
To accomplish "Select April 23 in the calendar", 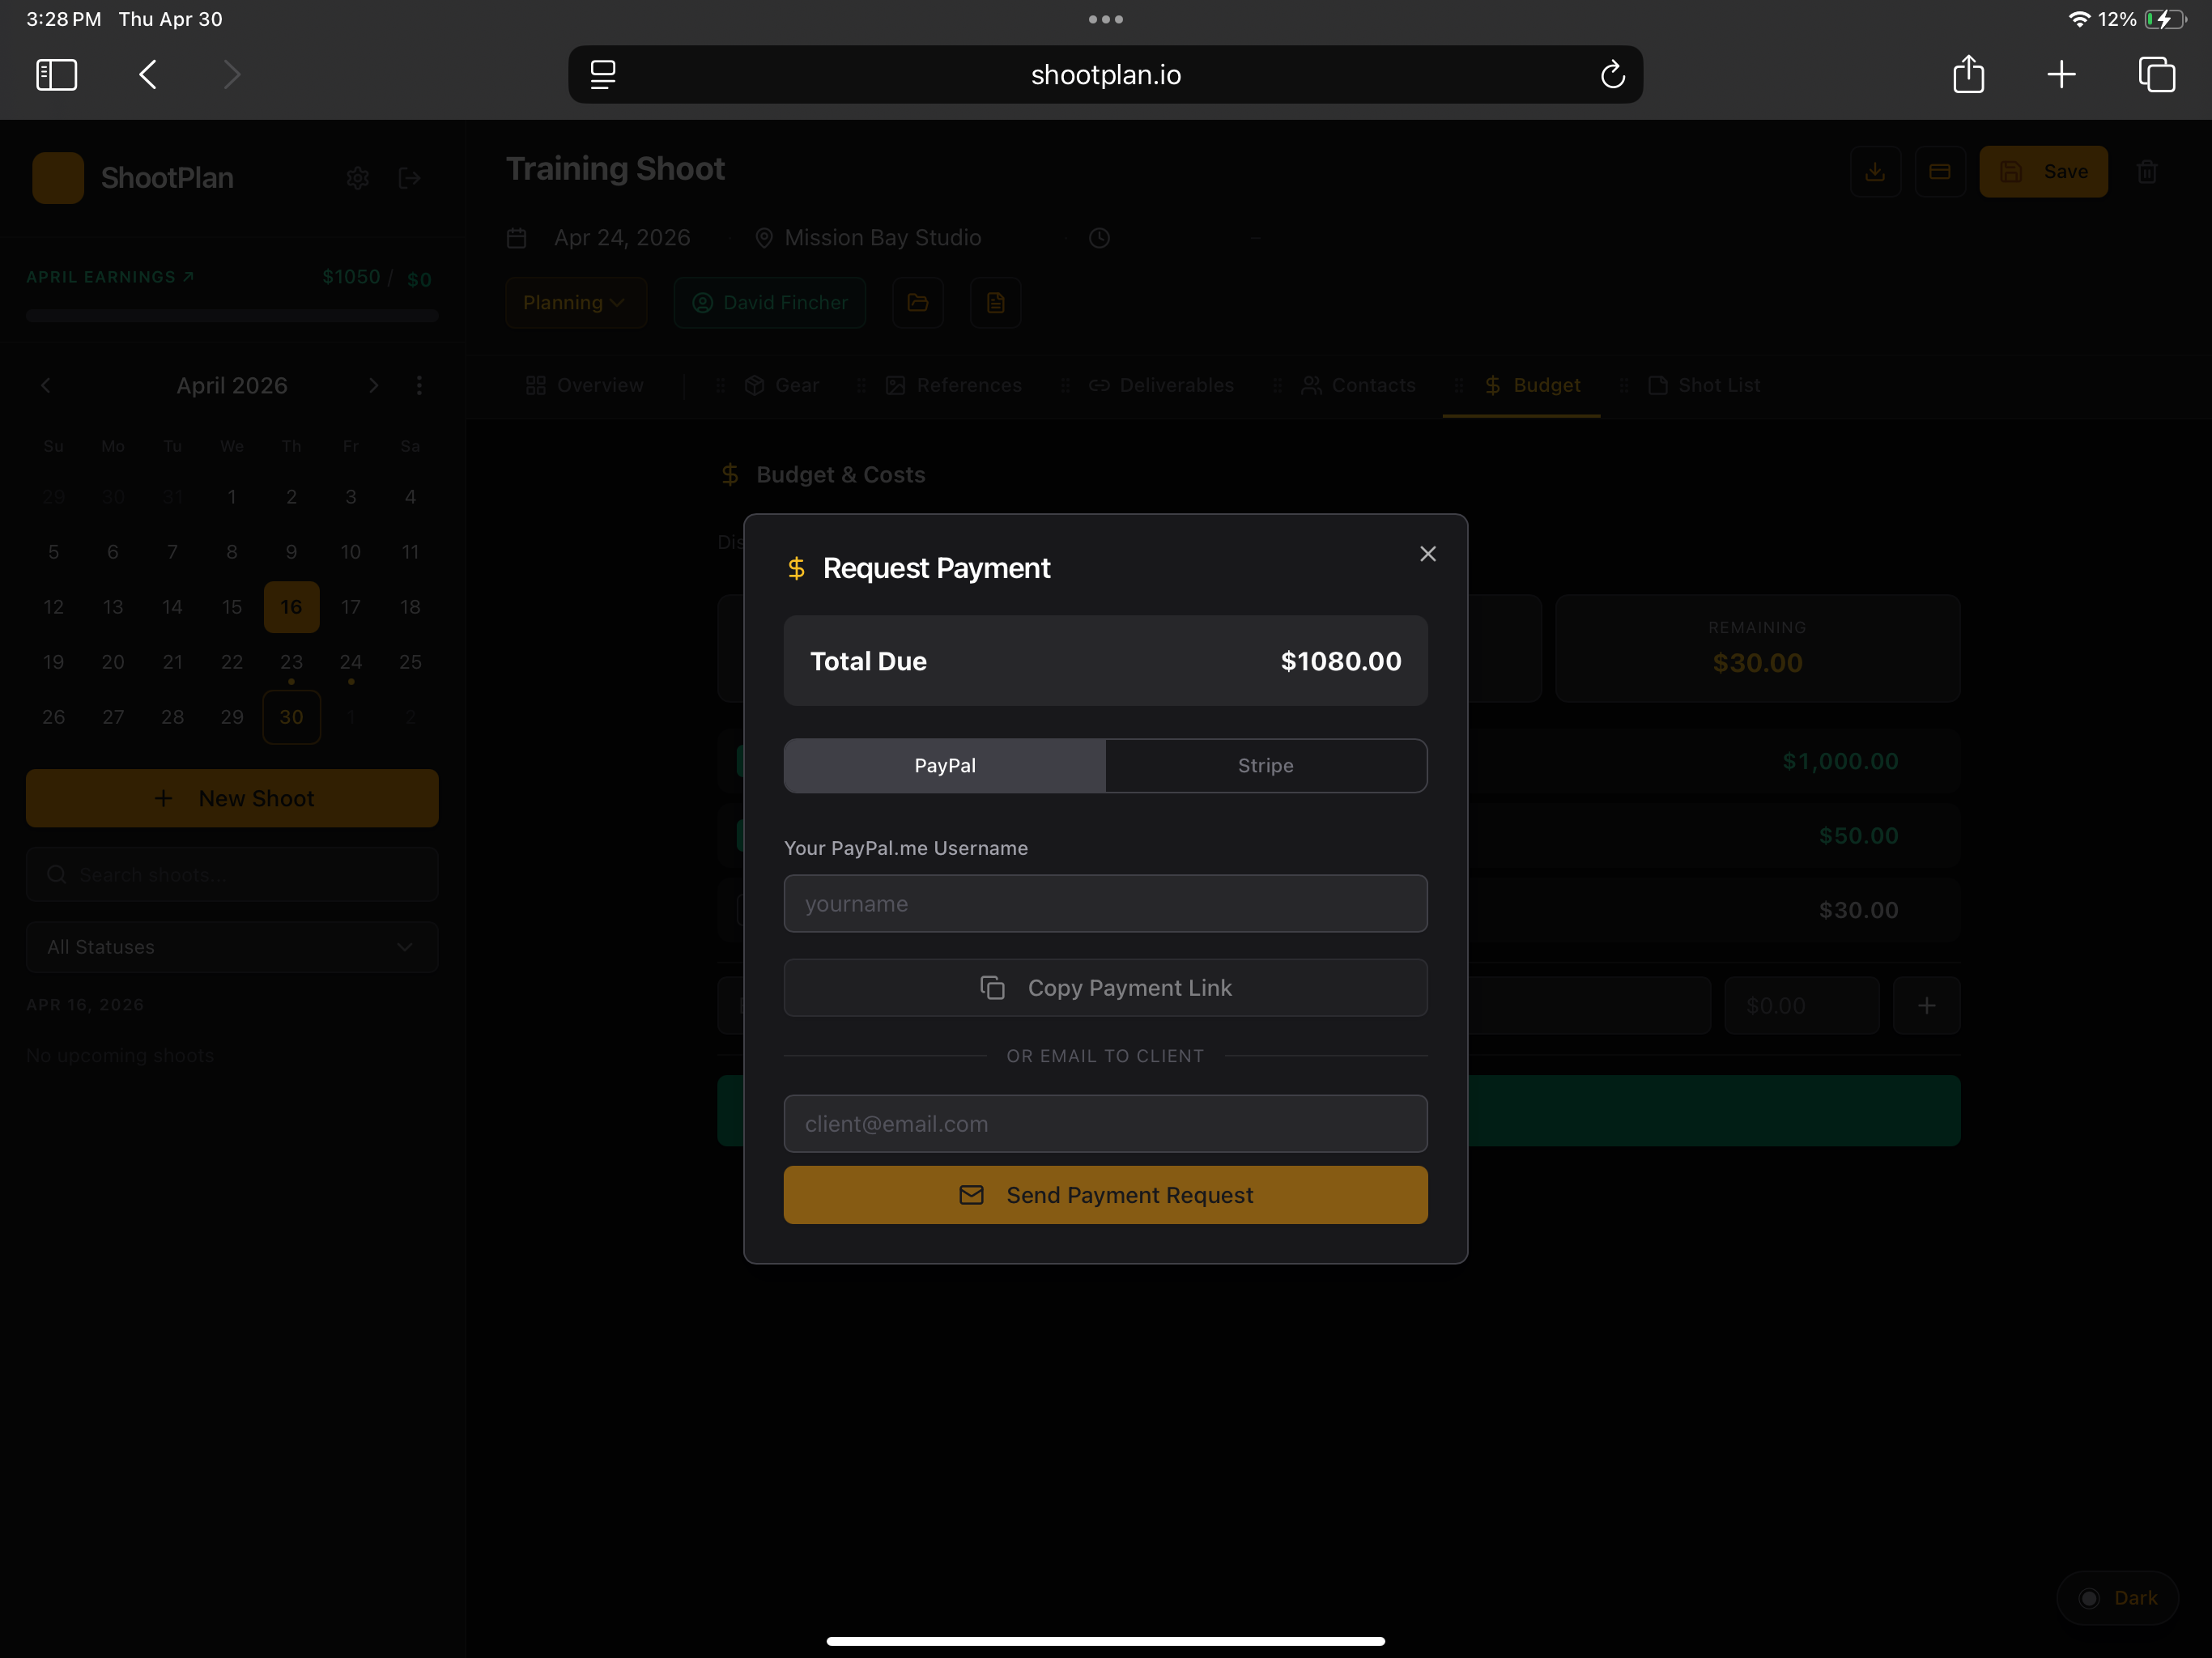I will 292,662.
